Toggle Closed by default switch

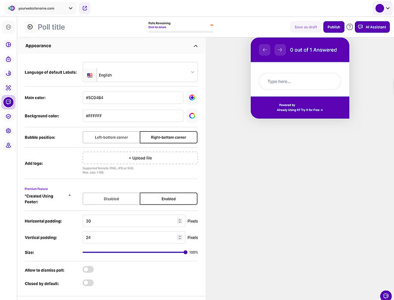88,283
